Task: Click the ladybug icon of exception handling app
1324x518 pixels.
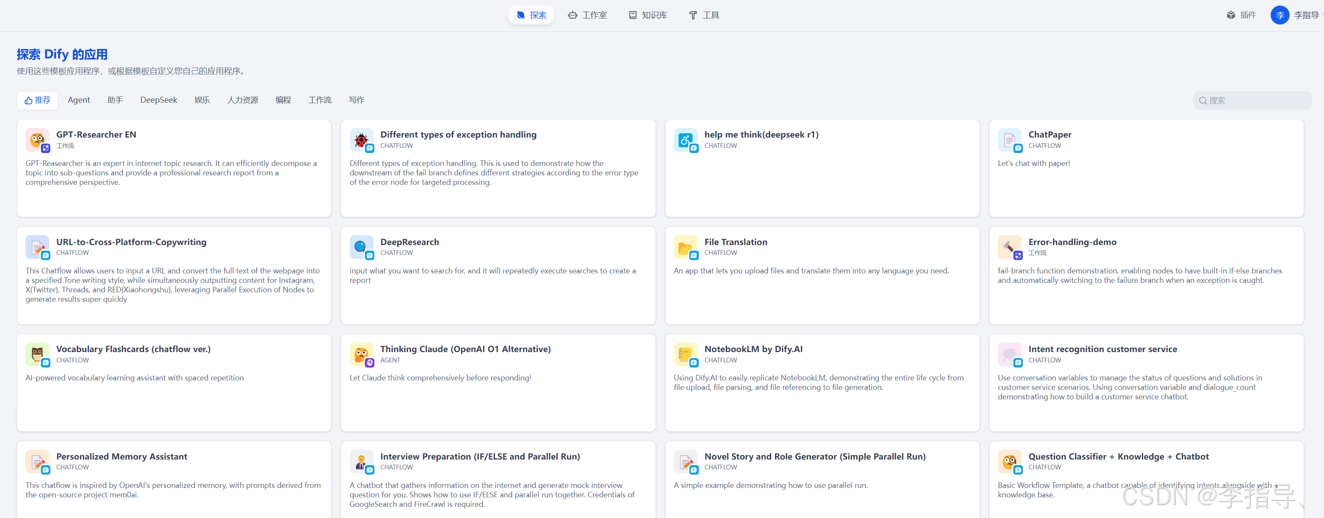Action: (361, 140)
